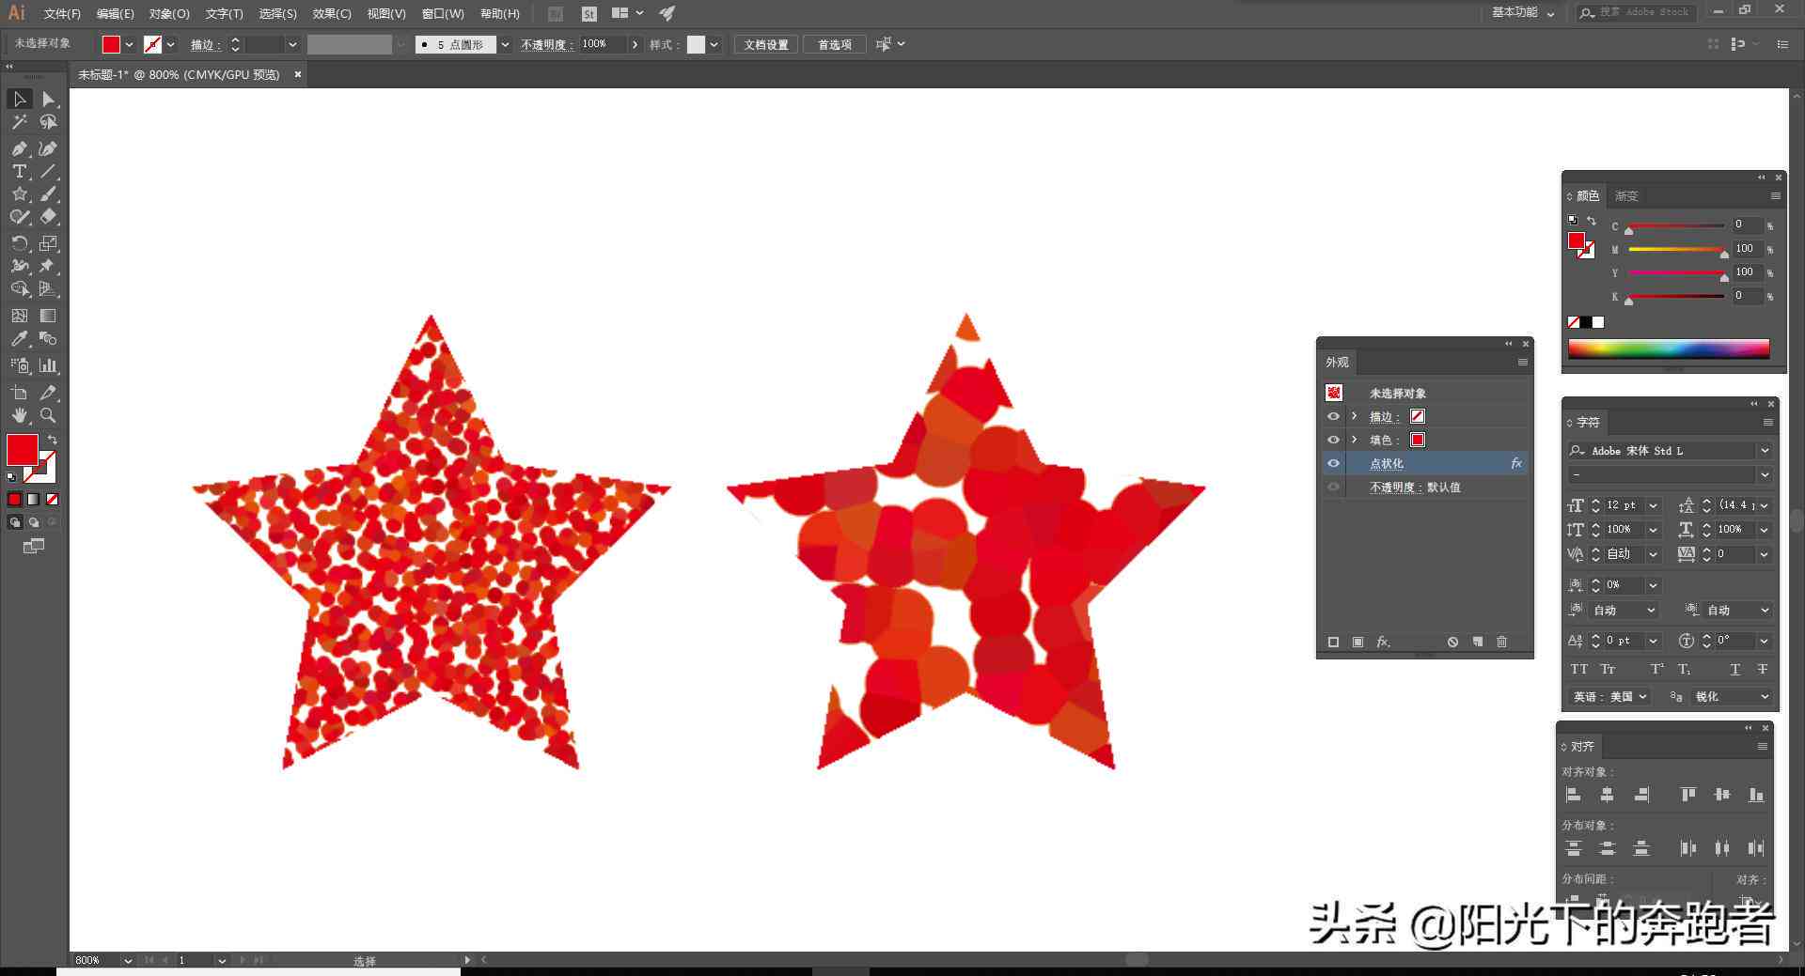The width and height of the screenshot is (1805, 976).
Task: Enable Draw Normal mode
Action: (x=15, y=522)
